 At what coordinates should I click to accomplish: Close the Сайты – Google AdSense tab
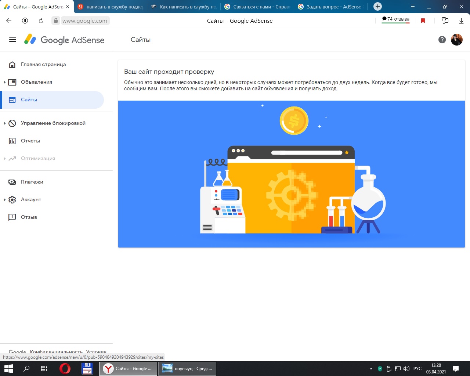[68, 7]
